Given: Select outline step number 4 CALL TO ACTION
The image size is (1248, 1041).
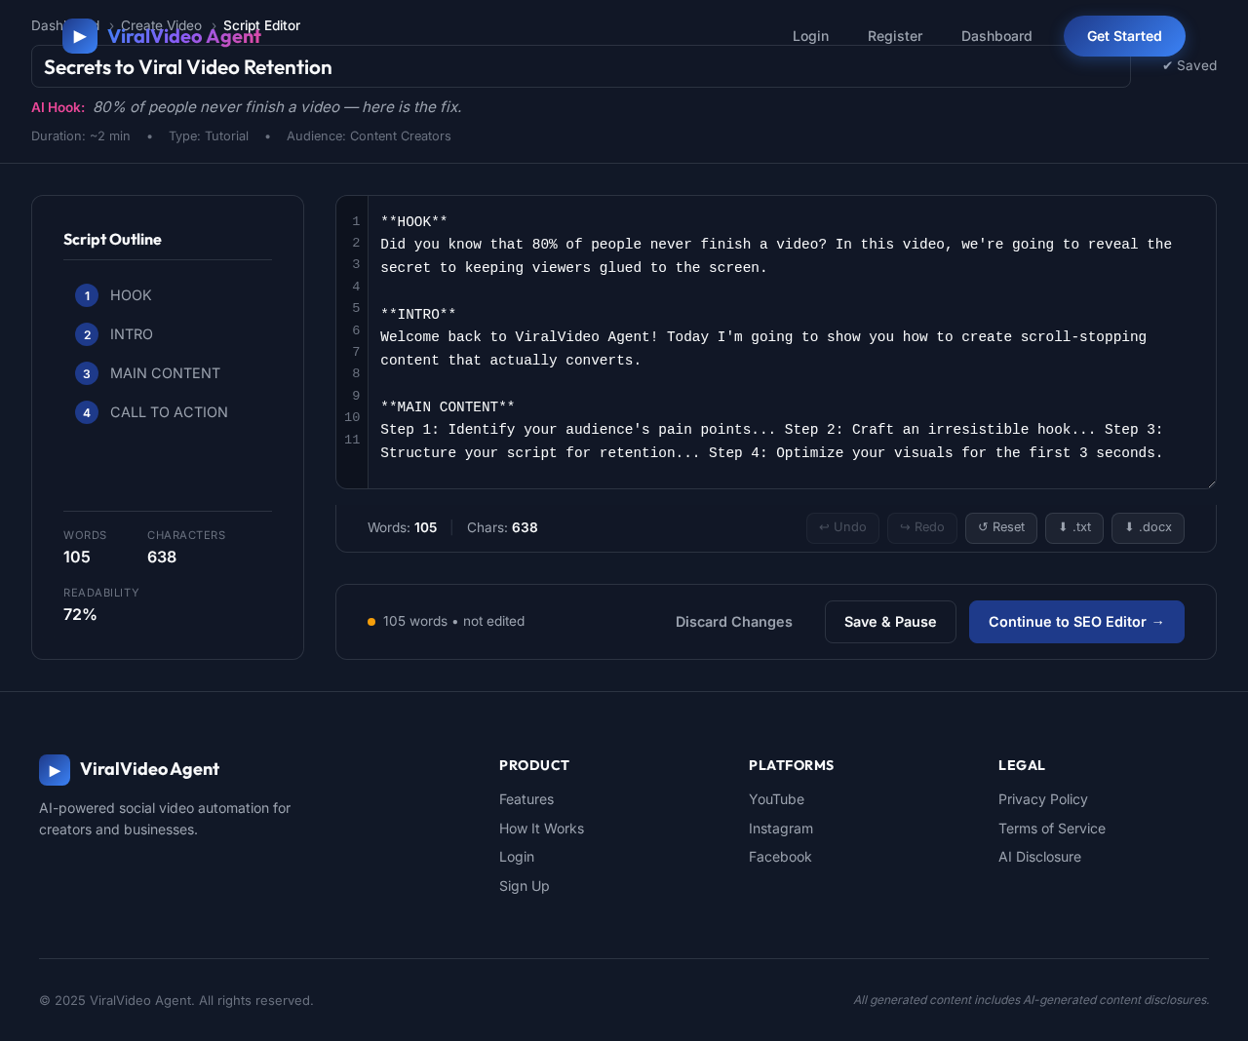Looking at the screenshot, I should click(87, 412).
